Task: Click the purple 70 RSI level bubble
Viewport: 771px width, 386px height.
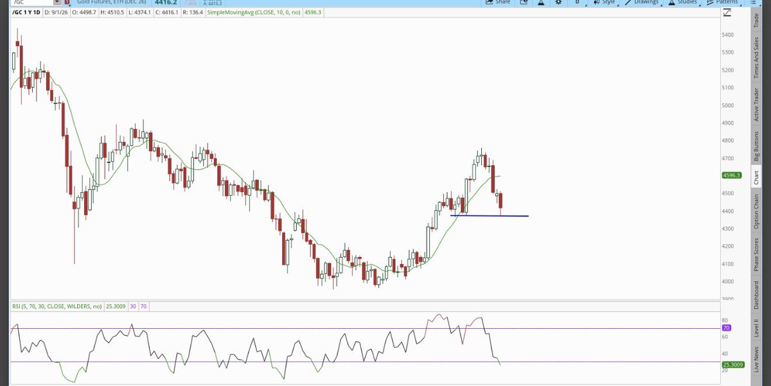Action: point(727,328)
